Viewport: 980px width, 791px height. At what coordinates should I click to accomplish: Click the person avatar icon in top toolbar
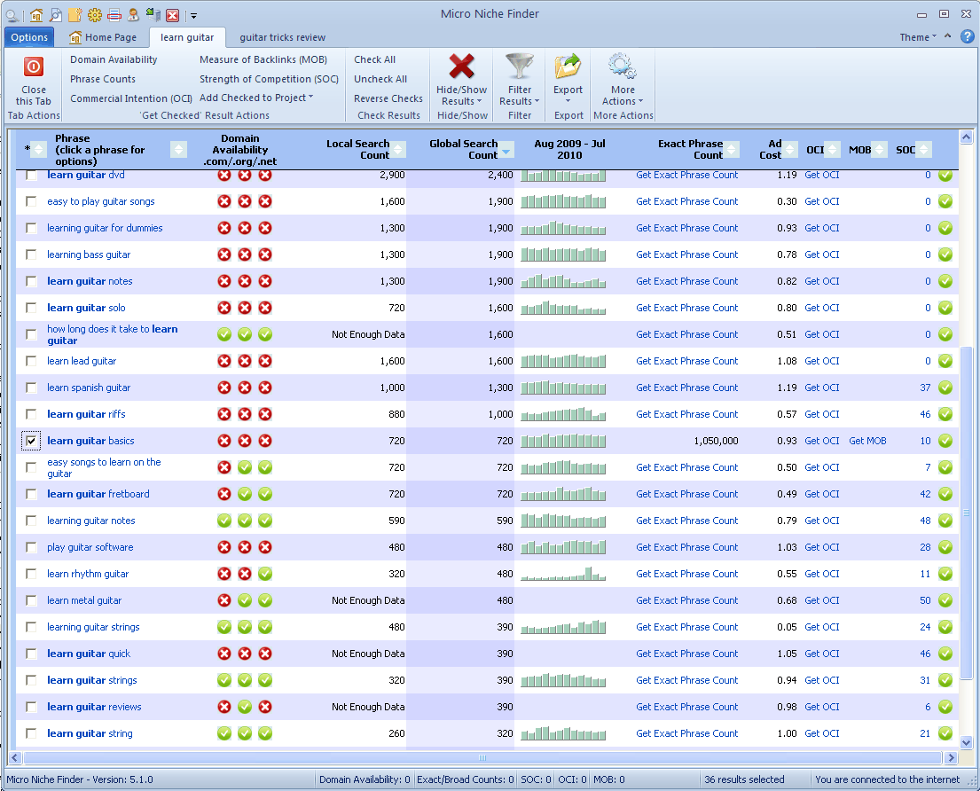pyautogui.click(x=133, y=14)
